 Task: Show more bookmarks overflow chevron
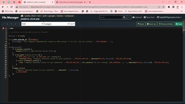click(x=182, y=11)
